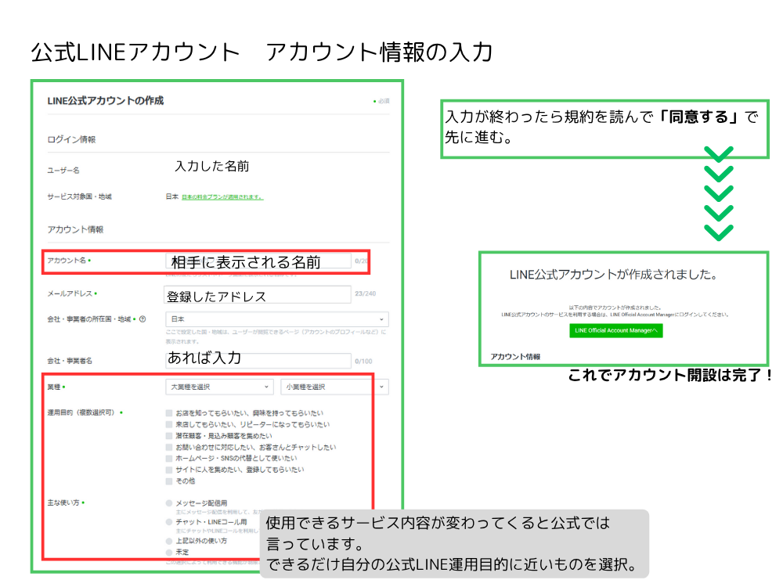Click the help icon beside 会社・事業者の所在国・地域
The height and width of the screenshot is (587, 783).
[143, 319]
